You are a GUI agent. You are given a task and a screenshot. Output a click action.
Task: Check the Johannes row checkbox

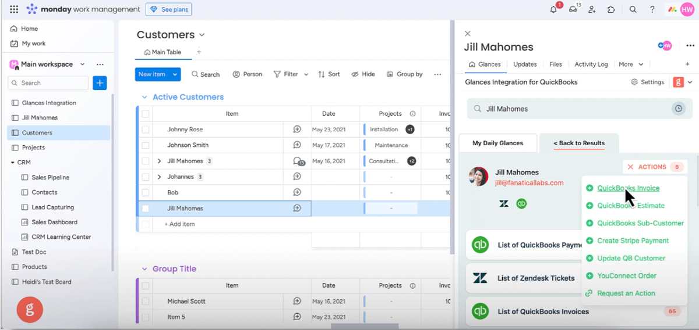point(146,177)
